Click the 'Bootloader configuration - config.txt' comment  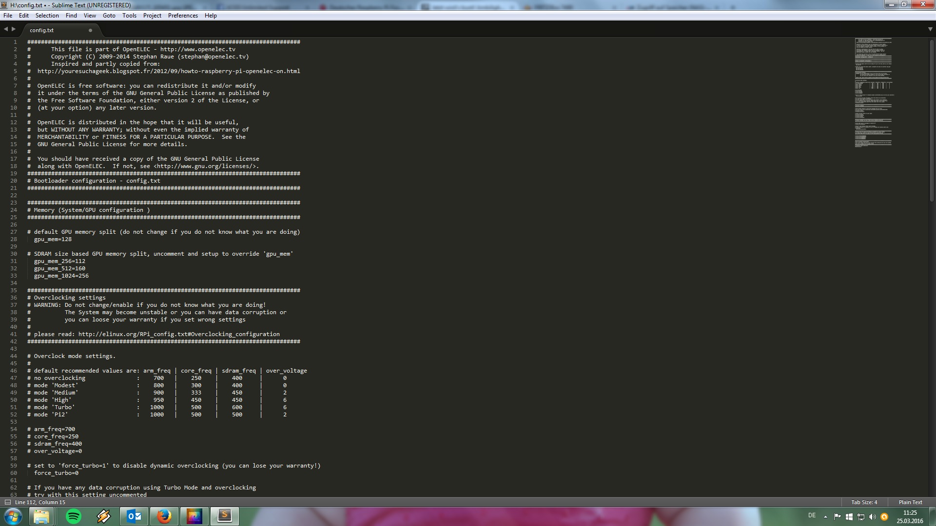[94, 181]
